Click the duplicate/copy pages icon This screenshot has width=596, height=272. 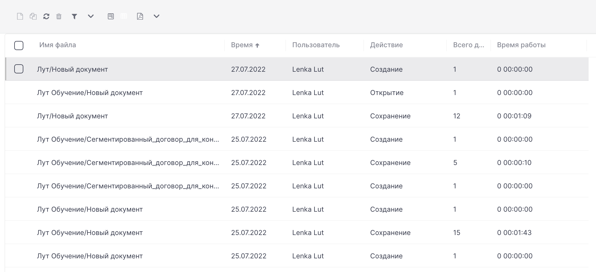33,17
